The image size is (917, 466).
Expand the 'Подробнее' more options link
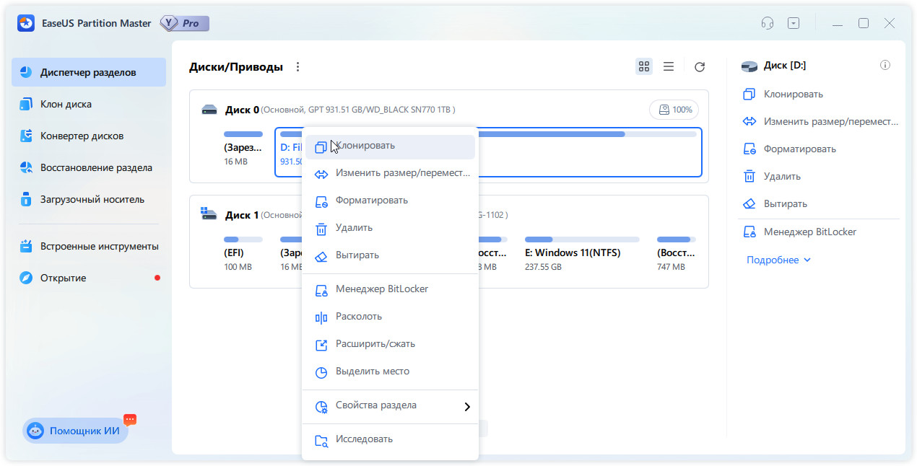778,260
